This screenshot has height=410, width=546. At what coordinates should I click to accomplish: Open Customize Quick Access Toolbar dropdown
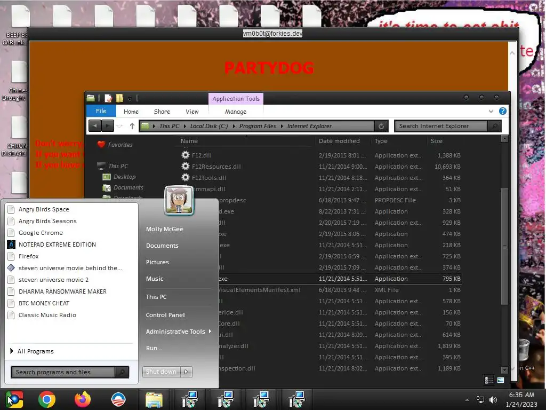tap(130, 99)
